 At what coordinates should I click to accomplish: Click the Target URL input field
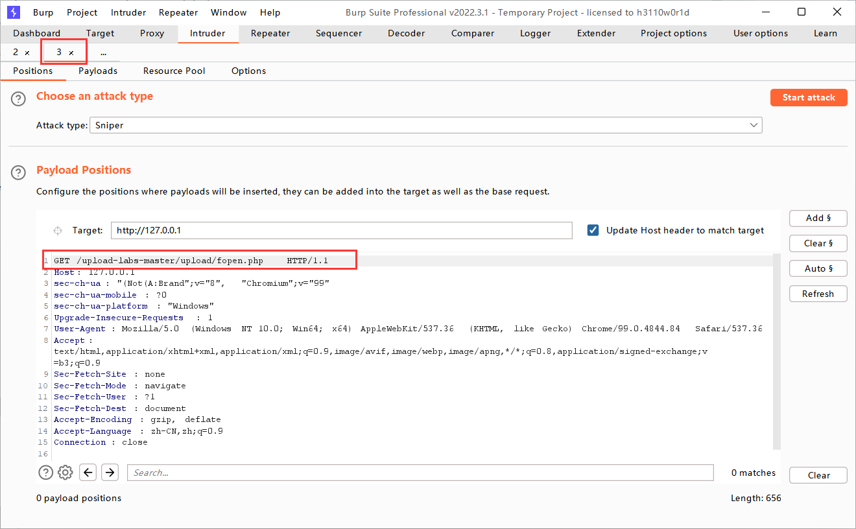pyautogui.click(x=342, y=230)
